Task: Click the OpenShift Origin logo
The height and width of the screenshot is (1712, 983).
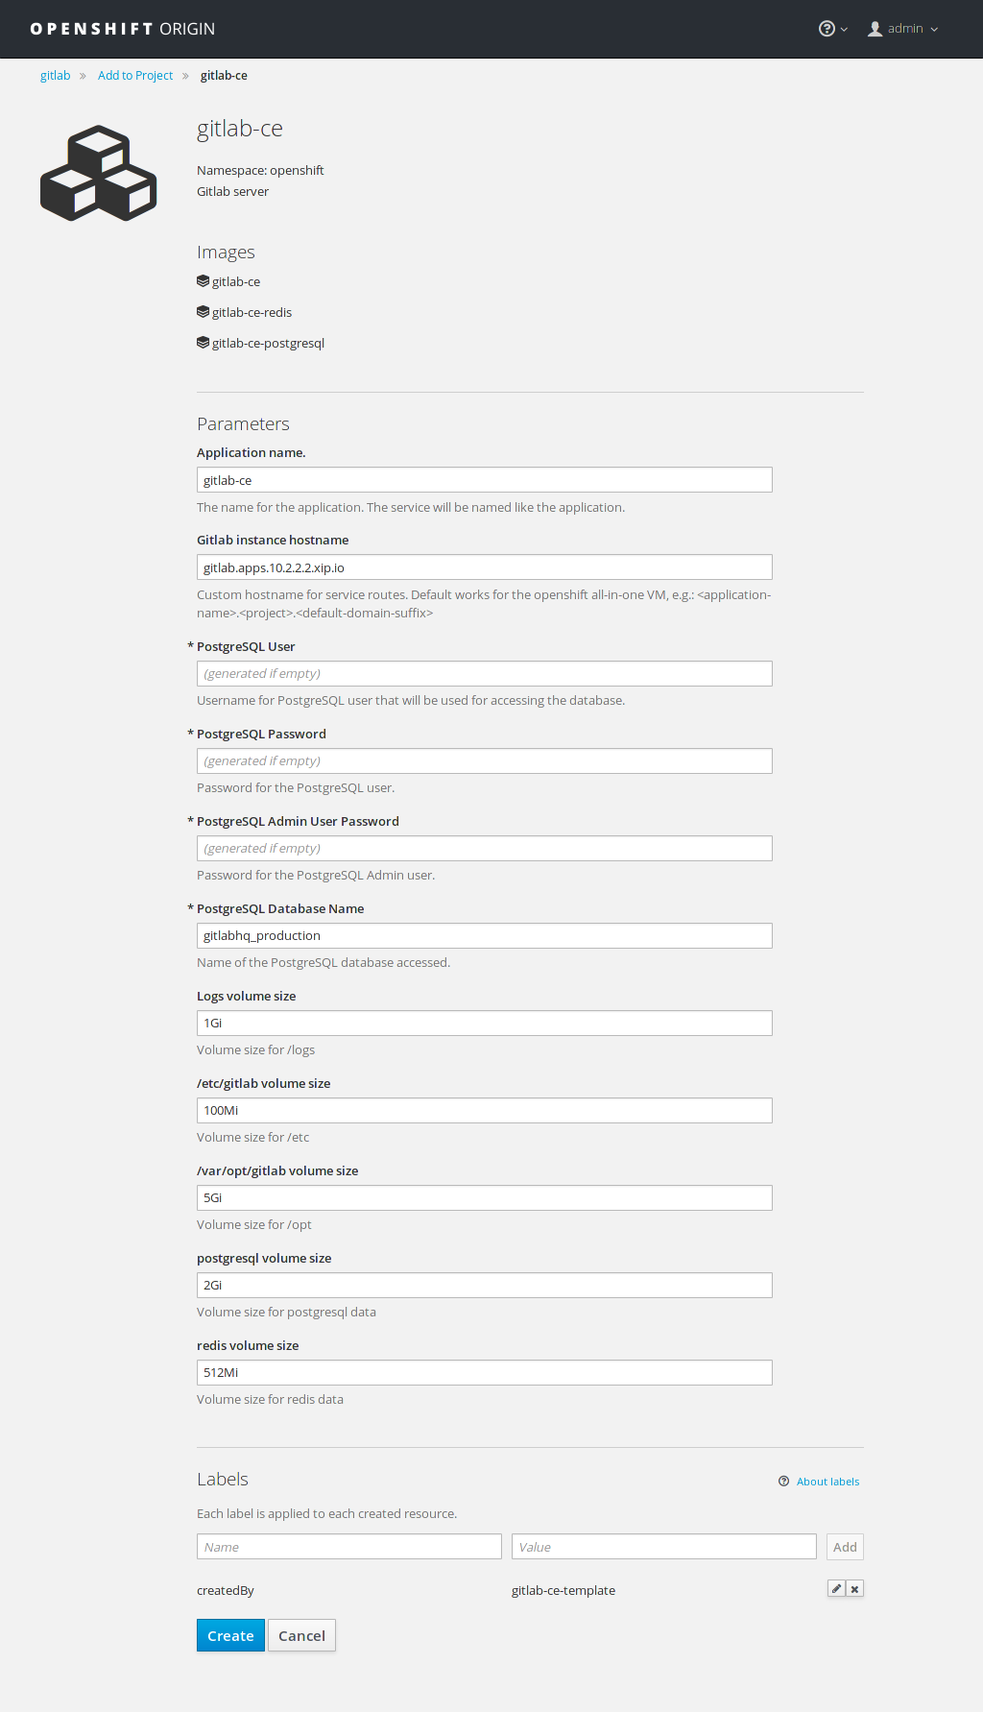Action: click(x=121, y=28)
